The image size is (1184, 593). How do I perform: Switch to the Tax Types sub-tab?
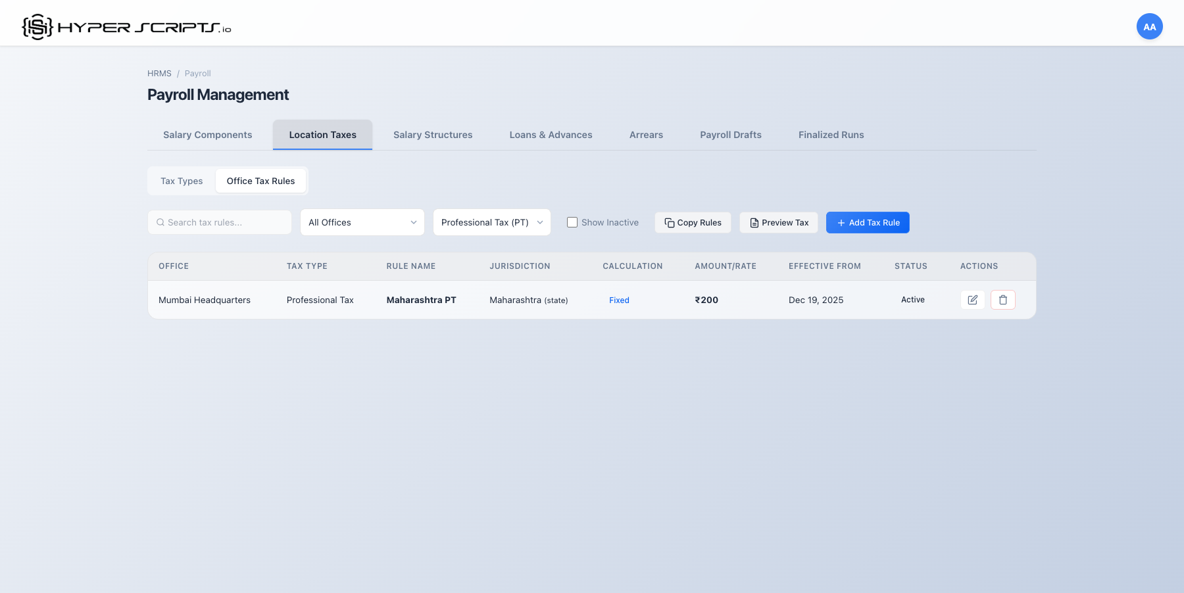click(182, 181)
